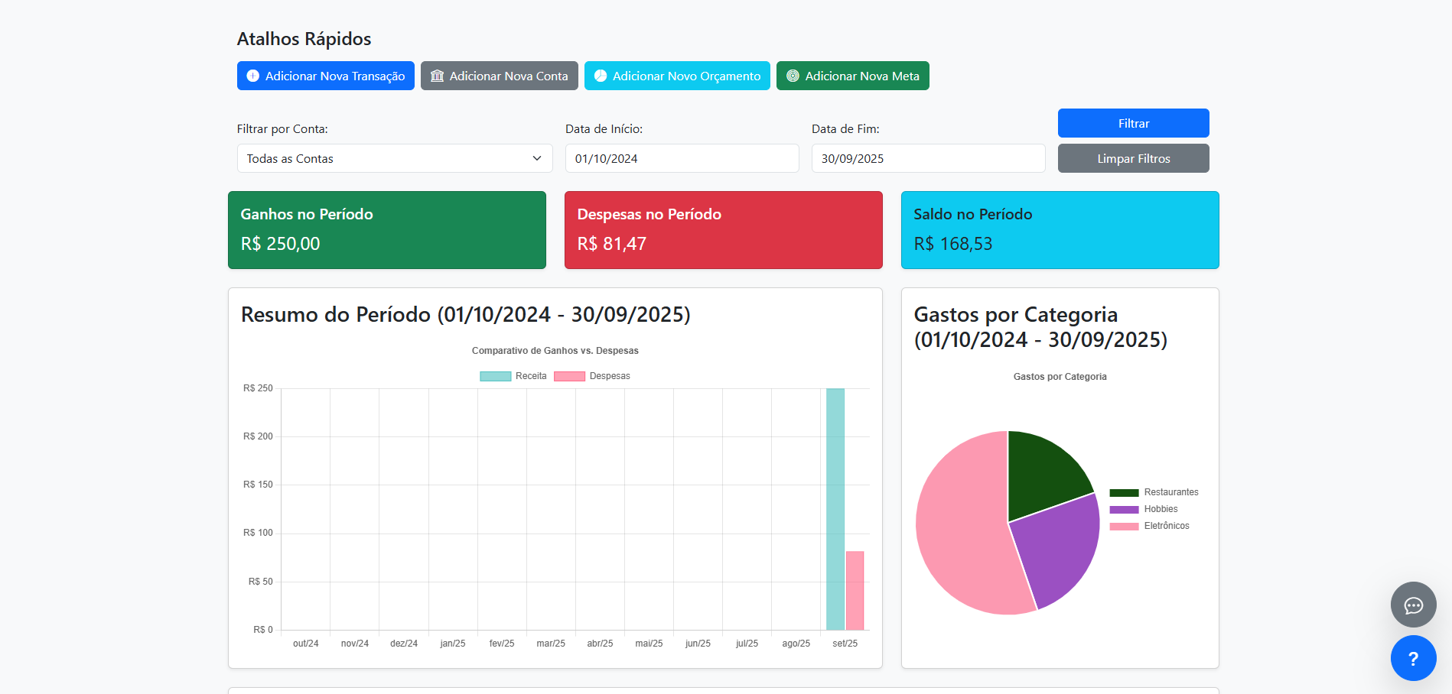Click the blue question mark help icon
Screen dimensions: 1452x694
pos(1413,658)
